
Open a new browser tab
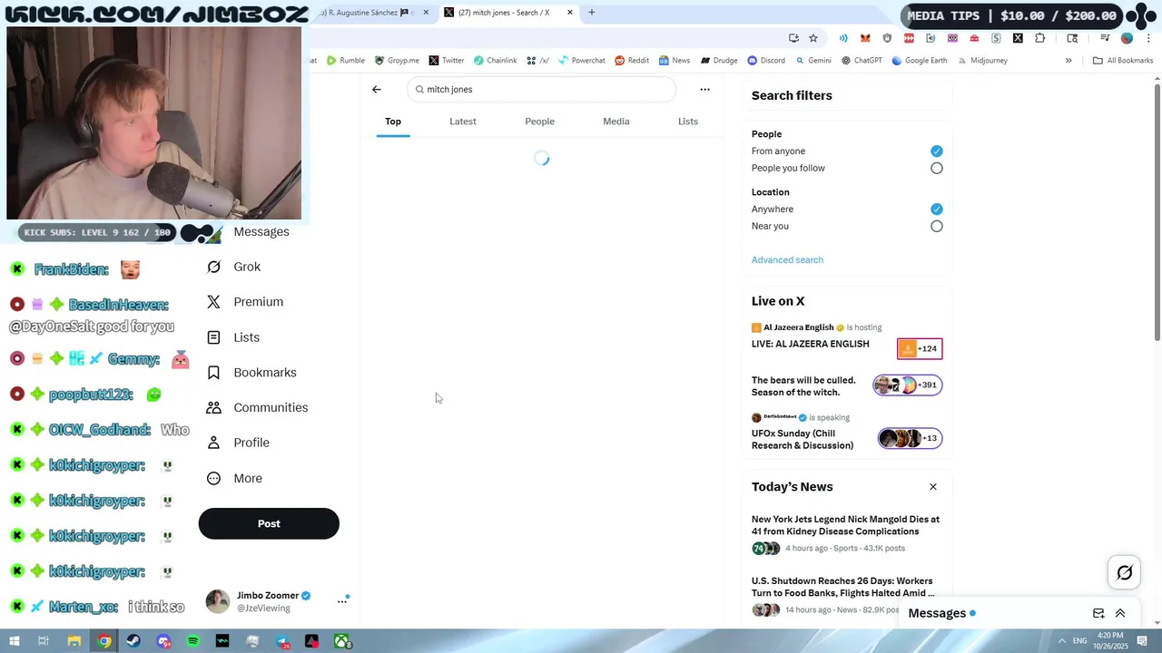[592, 13]
